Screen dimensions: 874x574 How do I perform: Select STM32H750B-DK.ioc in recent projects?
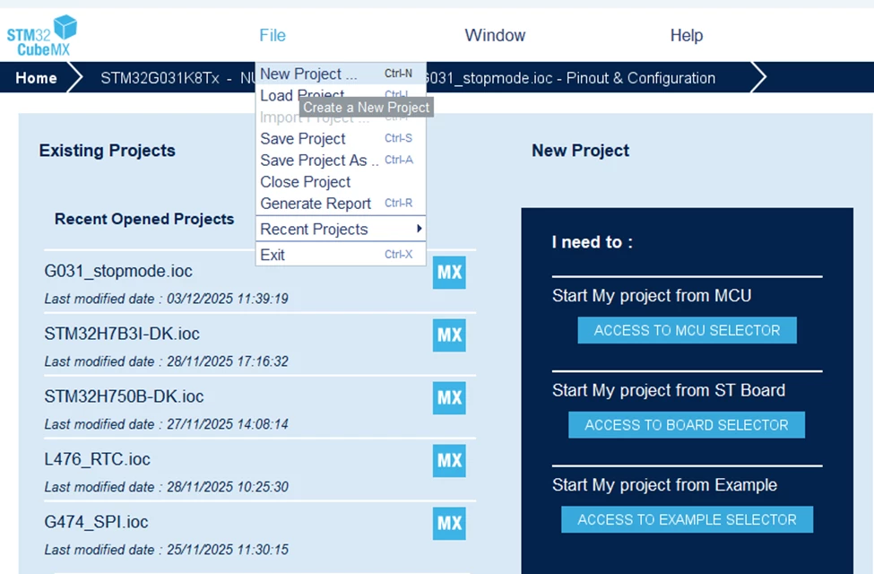[124, 396]
